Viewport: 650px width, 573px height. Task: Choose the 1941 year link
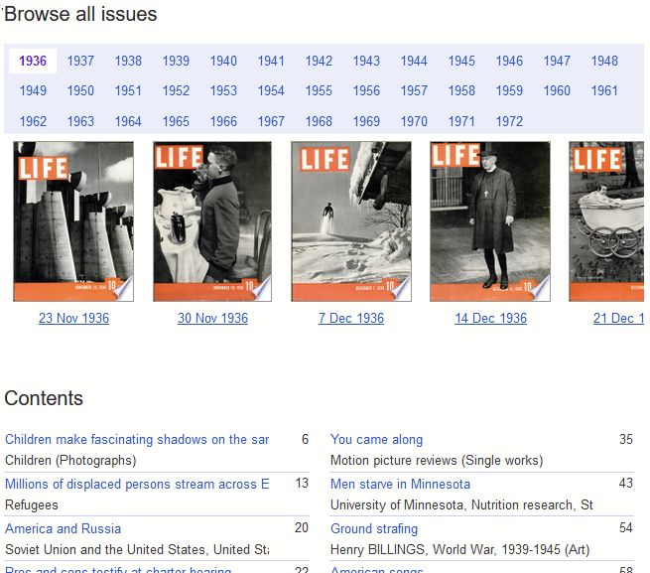tap(271, 61)
